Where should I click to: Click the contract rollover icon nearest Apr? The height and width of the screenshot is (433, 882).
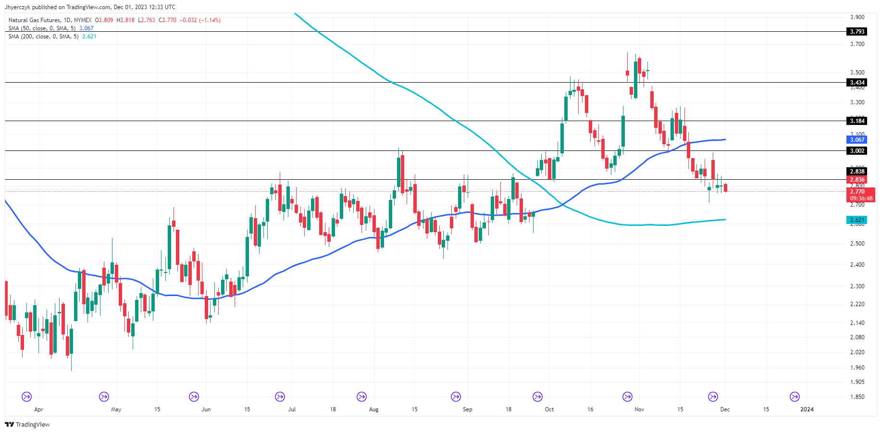[x=27, y=397]
